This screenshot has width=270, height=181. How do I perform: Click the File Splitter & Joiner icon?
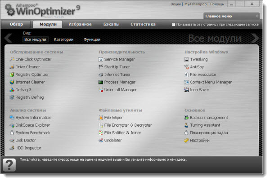click(x=100, y=132)
